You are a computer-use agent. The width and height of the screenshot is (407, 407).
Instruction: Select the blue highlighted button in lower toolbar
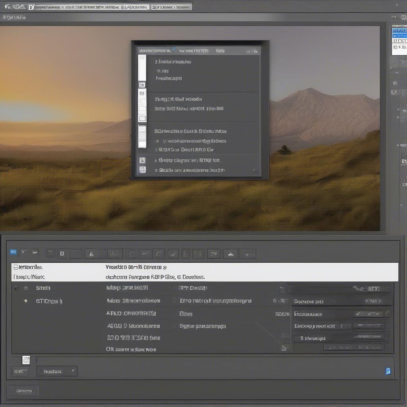[13, 252]
